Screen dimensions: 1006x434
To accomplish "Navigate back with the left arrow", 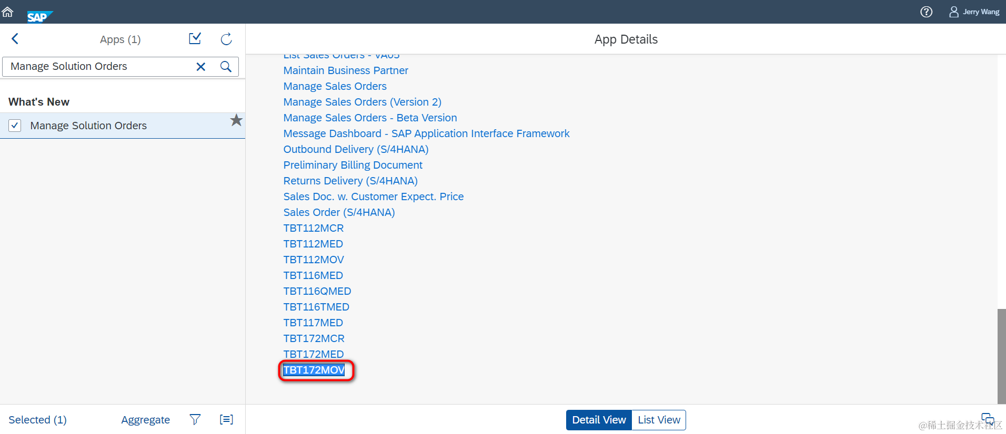I will [15, 39].
